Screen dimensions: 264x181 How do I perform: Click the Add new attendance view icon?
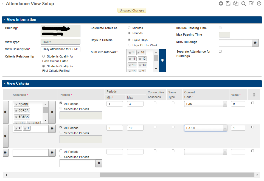[221, 3]
